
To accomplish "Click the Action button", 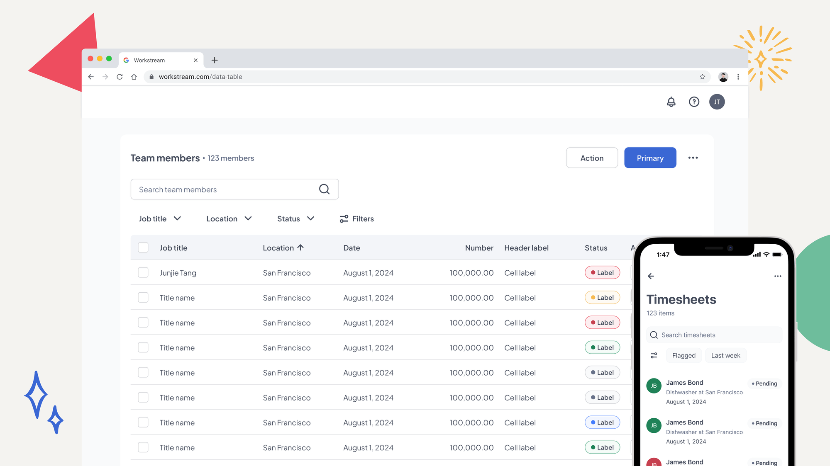I will pos(592,158).
